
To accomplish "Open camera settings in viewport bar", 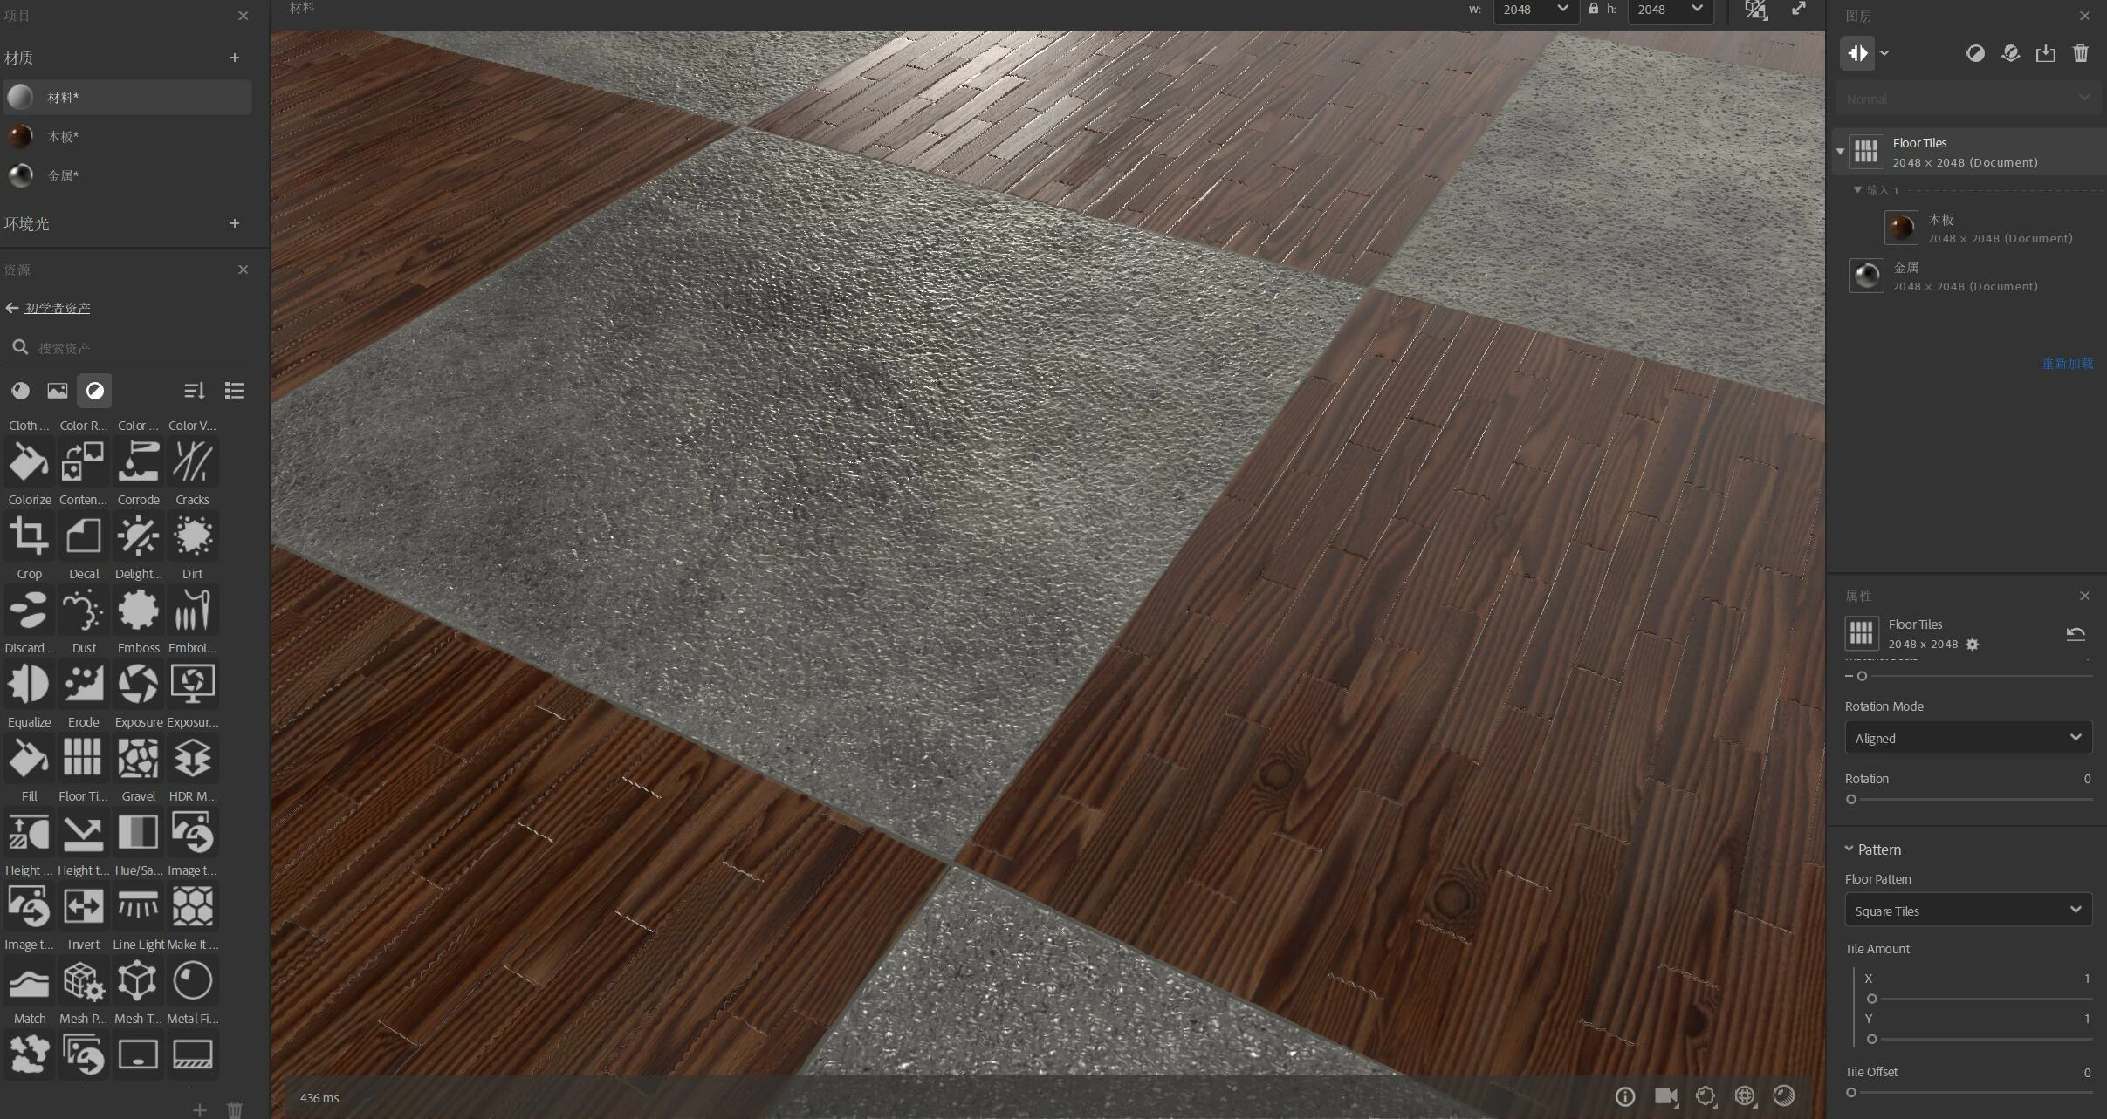I will point(1665,1096).
